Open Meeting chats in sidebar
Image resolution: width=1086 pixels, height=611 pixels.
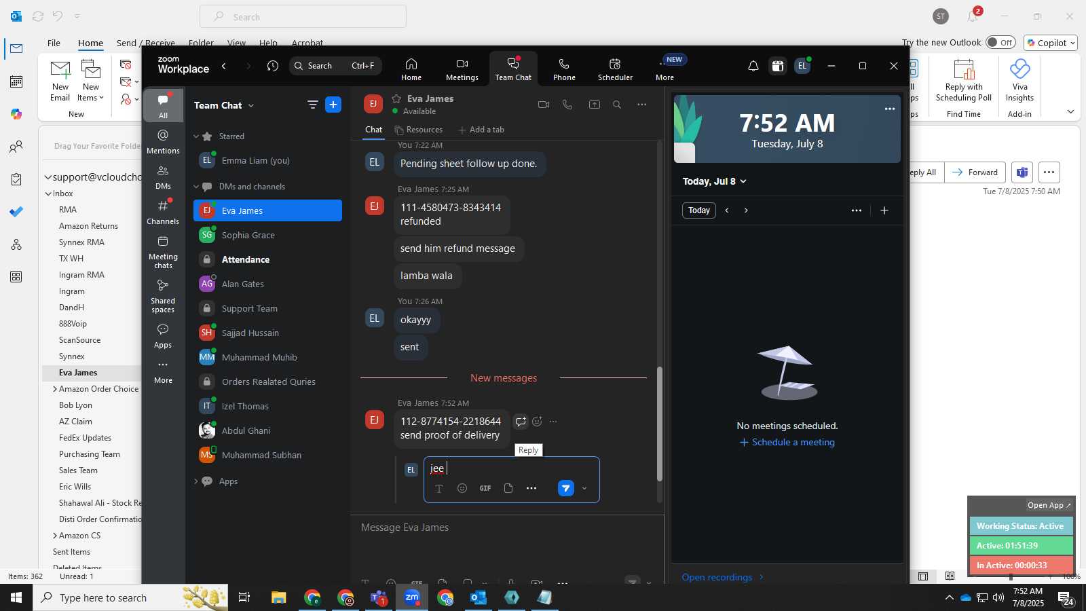coord(163,251)
